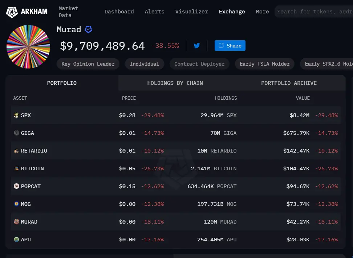The image size is (353, 258).
Task: Sort by the HOLDINGS column header
Action: [226, 98]
